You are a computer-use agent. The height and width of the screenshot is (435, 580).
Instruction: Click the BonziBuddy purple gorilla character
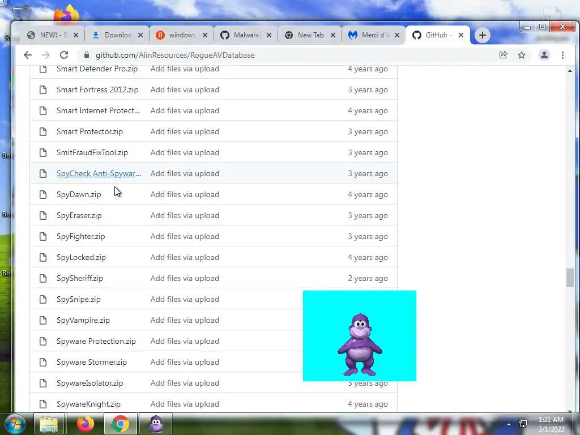[x=360, y=345]
